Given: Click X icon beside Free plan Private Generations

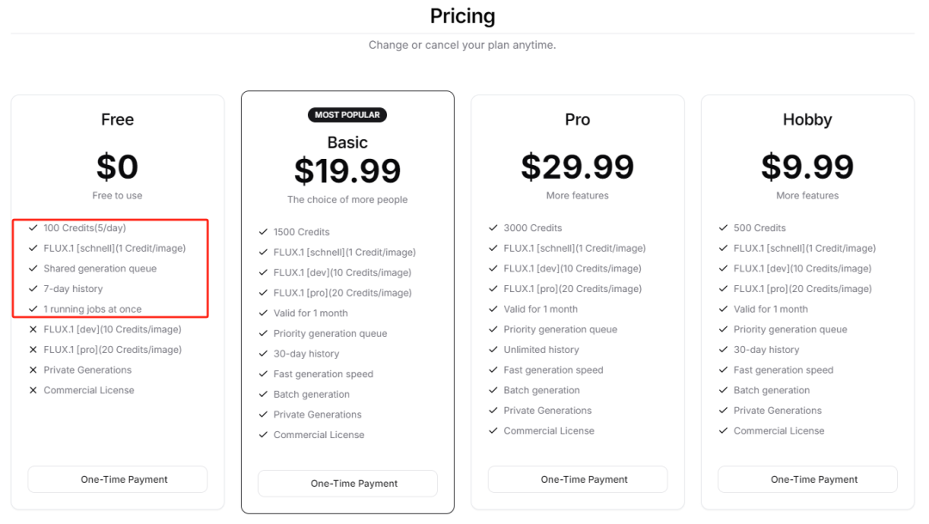Looking at the screenshot, I should tap(34, 370).
